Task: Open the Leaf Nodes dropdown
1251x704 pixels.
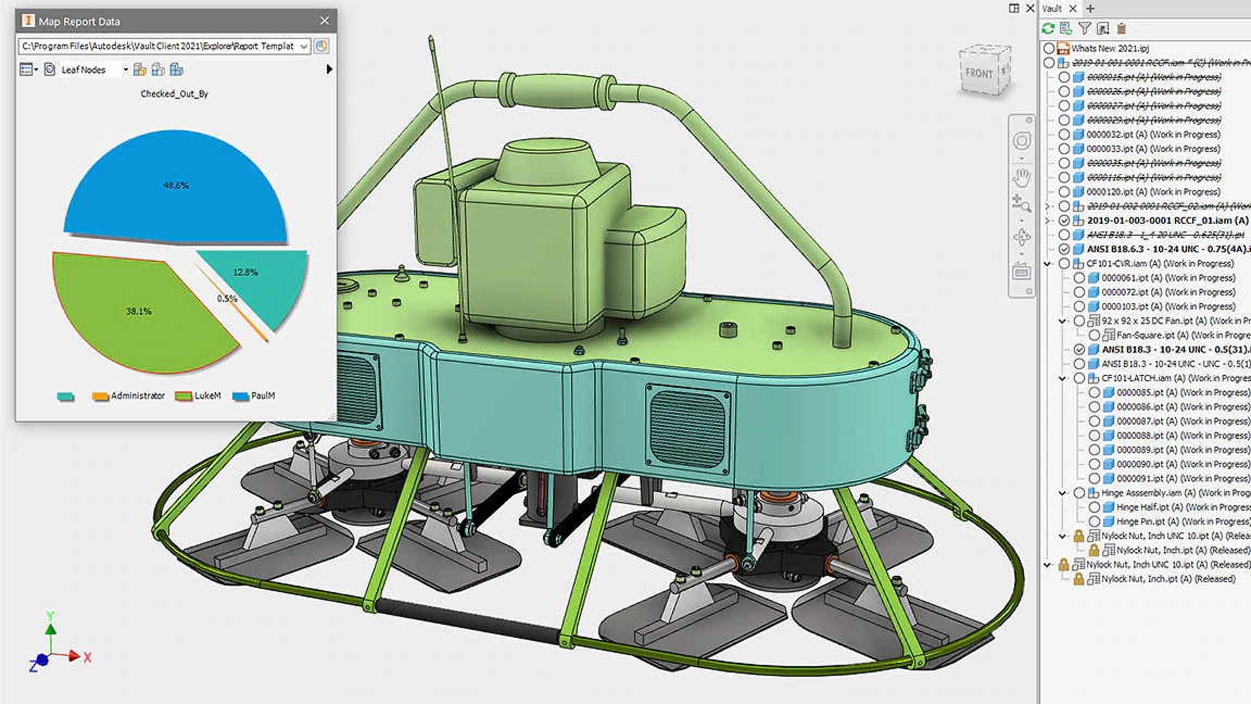Action: click(x=126, y=70)
